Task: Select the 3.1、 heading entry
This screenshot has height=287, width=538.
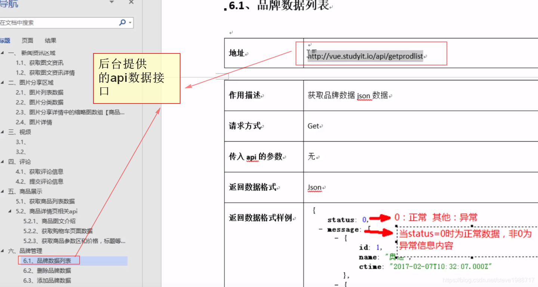Action: (x=21, y=142)
